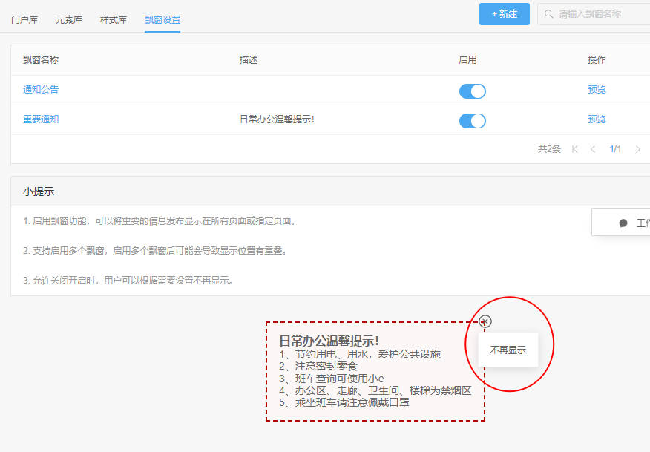Click the 启用 column header
650x452 pixels.
[x=467, y=59]
